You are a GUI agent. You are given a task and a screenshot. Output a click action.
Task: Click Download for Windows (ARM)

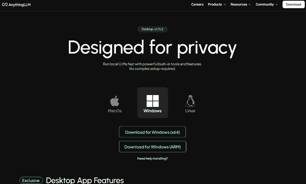coord(152,147)
